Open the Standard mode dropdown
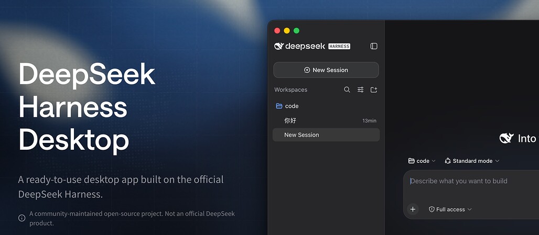Image resolution: width=539 pixels, height=235 pixels. (472, 161)
